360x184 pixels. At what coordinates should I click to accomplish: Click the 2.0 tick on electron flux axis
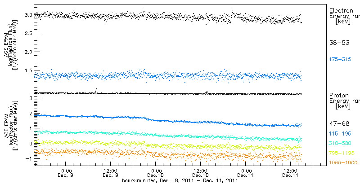[x=28, y=52]
